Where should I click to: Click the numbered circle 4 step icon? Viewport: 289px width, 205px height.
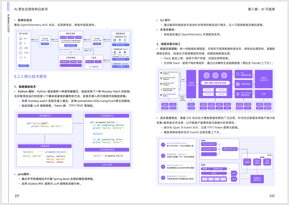163,178
